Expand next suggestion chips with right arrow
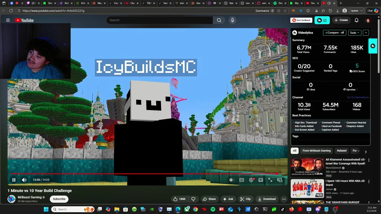 tap(366, 152)
